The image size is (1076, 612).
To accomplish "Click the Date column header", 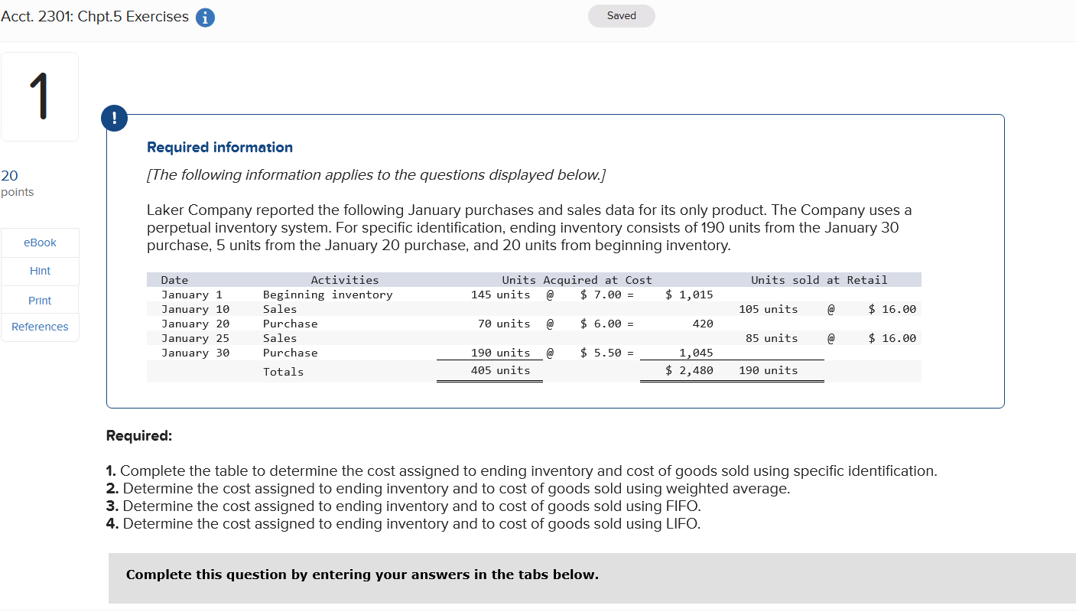I will [174, 279].
